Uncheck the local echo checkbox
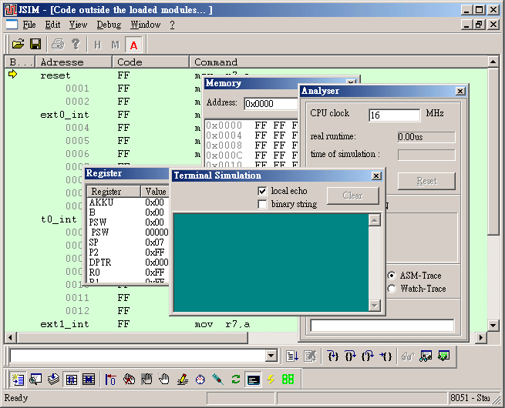The width and height of the screenshot is (505, 408). (x=262, y=192)
